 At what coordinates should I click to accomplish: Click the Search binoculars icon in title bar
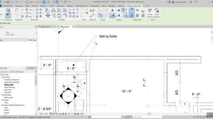click(170, 2)
